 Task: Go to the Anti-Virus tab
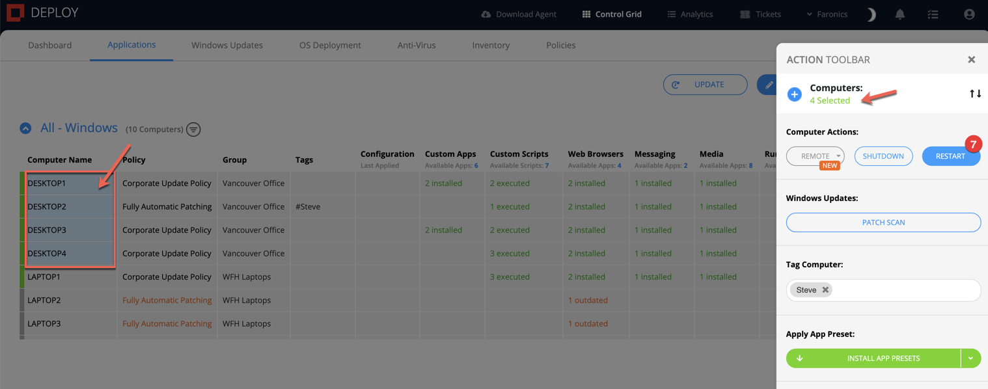417,45
